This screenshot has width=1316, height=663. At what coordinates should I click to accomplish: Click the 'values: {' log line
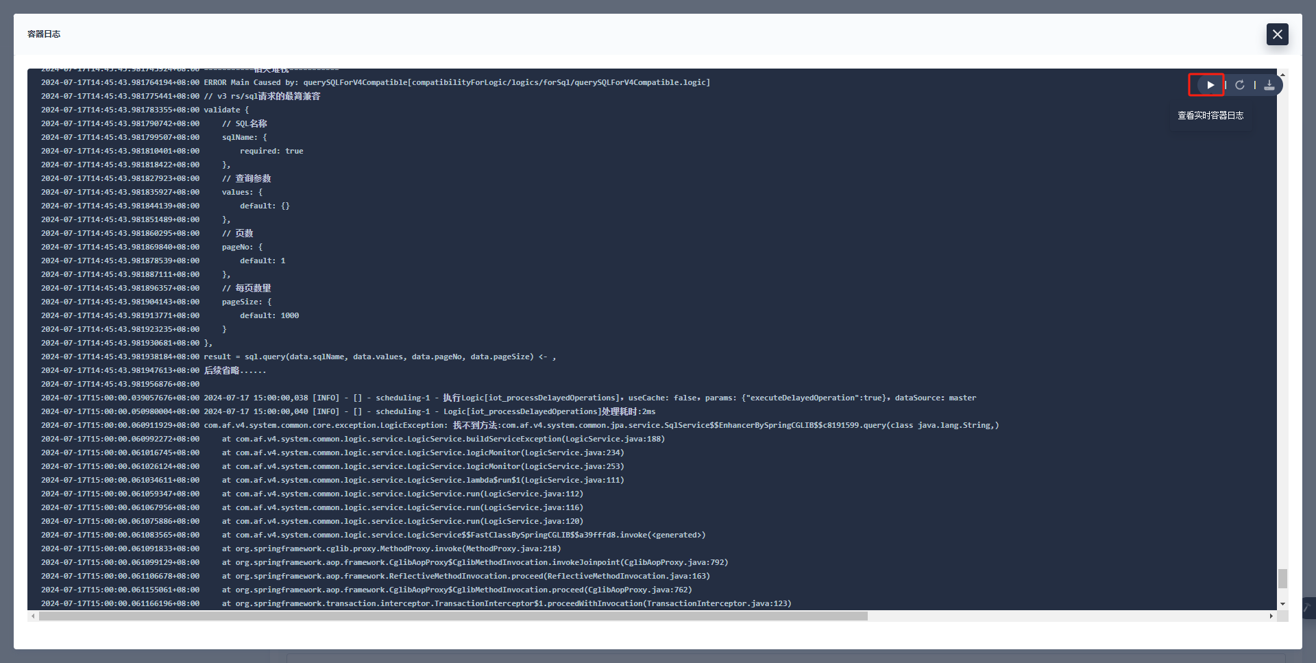(x=151, y=192)
